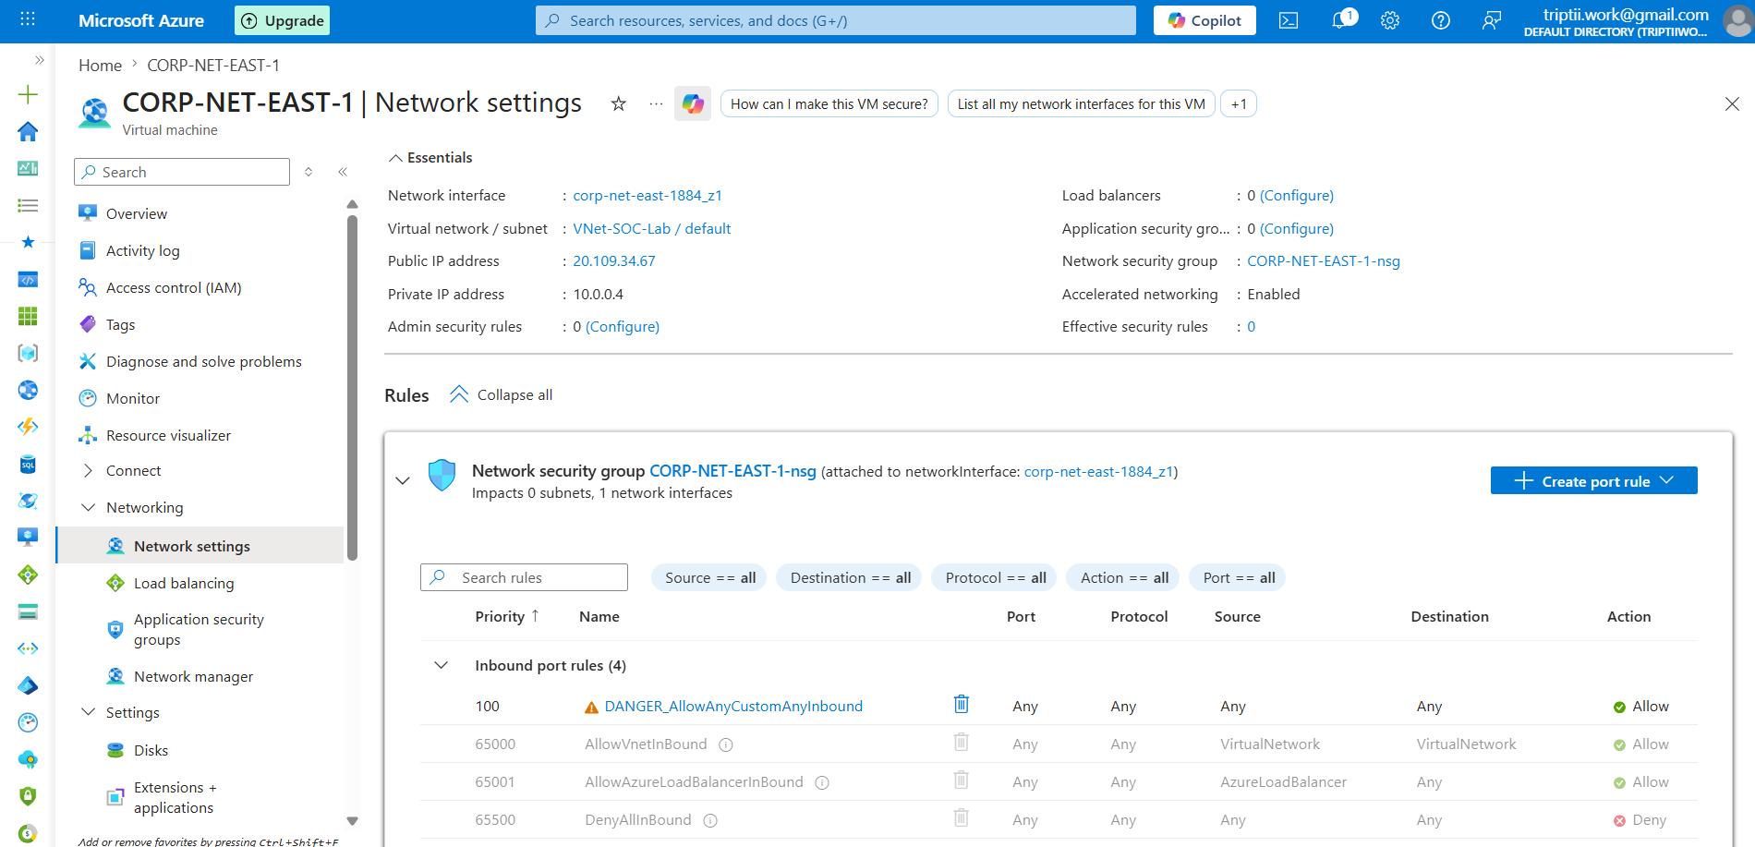Open Virtual machines monitor icon in sidebar
Screen dimensions: 1755x847
(28, 538)
